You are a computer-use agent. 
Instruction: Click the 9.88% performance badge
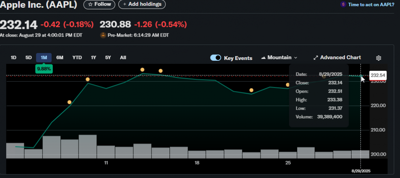pyautogui.click(x=44, y=69)
